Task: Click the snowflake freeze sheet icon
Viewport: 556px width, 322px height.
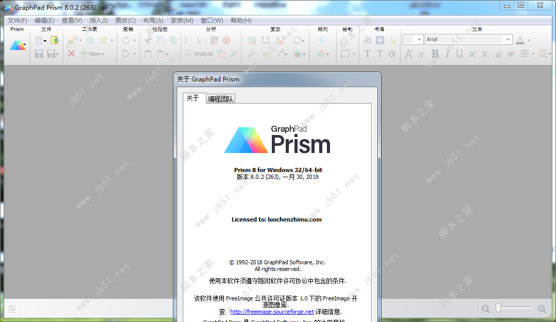Action: 90,40
